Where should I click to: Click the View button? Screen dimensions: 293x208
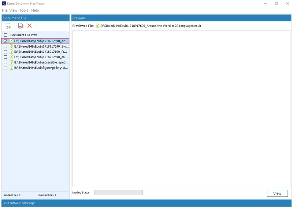pyautogui.click(x=277, y=193)
